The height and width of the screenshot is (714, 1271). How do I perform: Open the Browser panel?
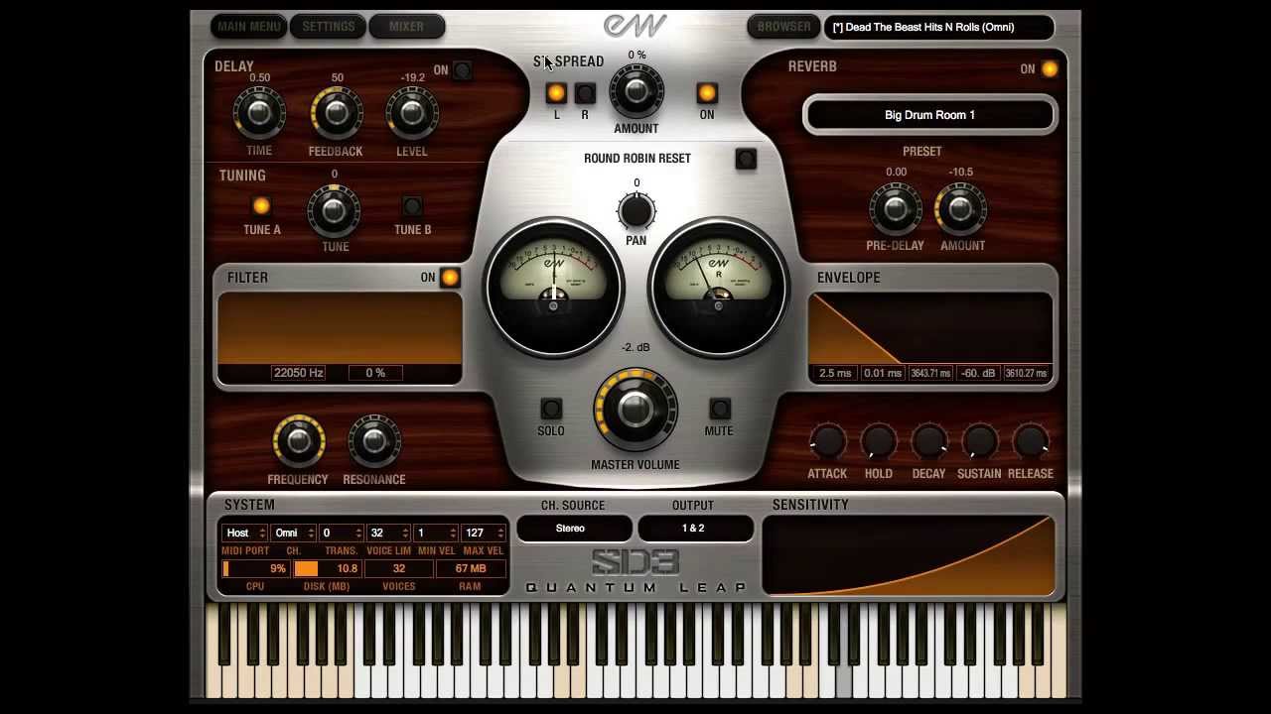[783, 27]
